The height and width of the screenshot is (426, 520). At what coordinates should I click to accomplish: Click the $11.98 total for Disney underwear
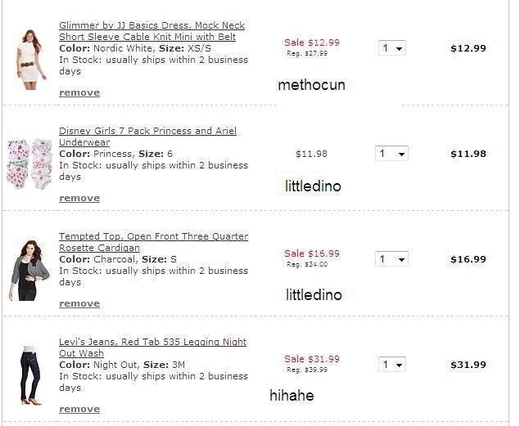(468, 154)
